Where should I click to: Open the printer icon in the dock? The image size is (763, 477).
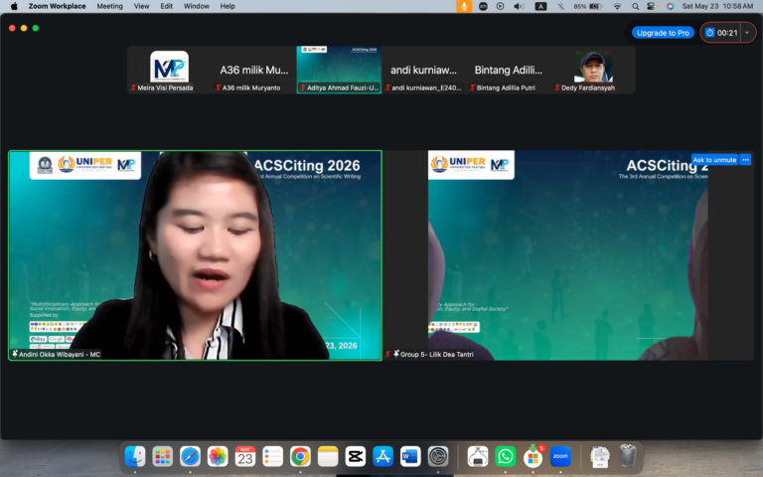click(478, 456)
